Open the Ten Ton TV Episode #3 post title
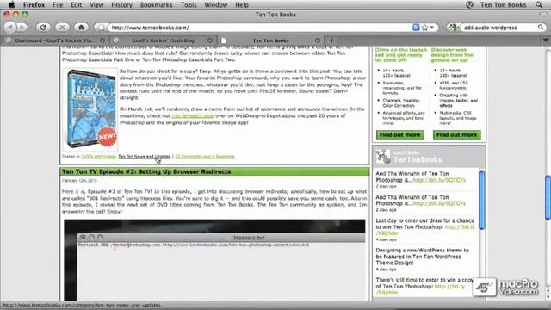 146,171
